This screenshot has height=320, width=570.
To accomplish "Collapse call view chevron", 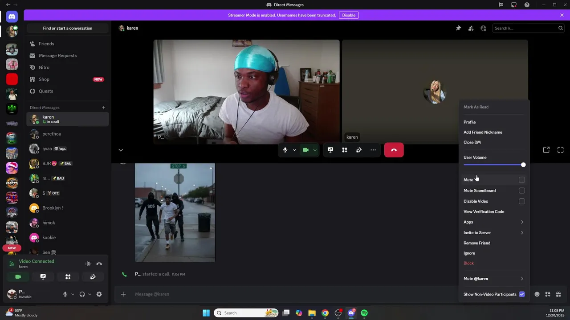I will (x=121, y=150).
